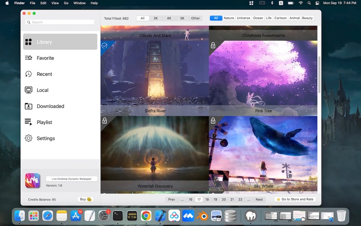
Task: Click the Playlist icon in sidebar
Action: point(28,122)
